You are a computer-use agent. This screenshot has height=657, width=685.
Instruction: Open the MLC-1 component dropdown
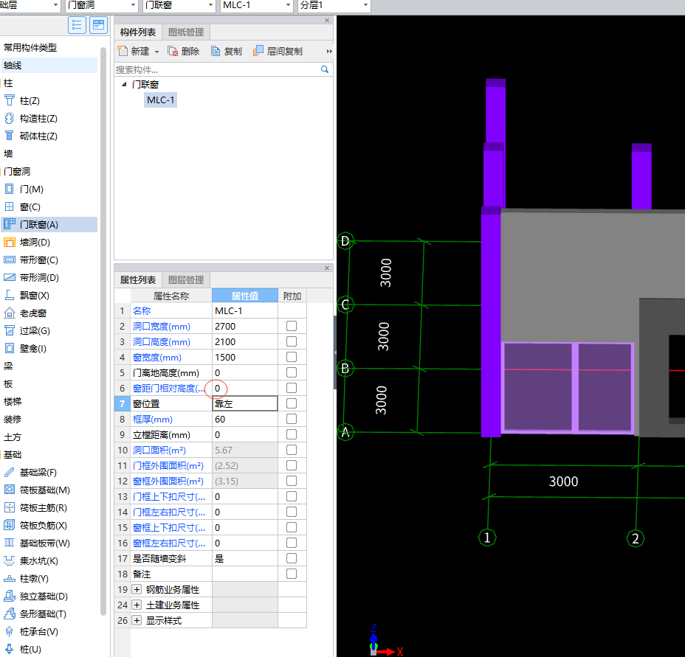pyautogui.click(x=288, y=5)
